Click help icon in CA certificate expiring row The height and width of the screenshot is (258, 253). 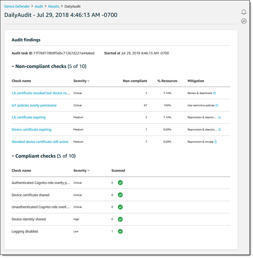coord(220,117)
